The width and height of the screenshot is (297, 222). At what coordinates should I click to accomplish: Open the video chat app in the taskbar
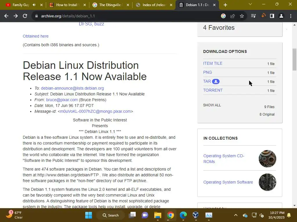[145, 215]
